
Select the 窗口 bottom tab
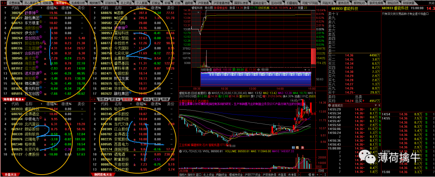[x=199, y=175]
